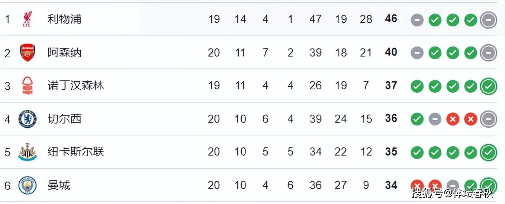Click Nottingham Forest's circled latest-match win icon
The width and height of the screenshot is (505, 204).
[488, 86]
